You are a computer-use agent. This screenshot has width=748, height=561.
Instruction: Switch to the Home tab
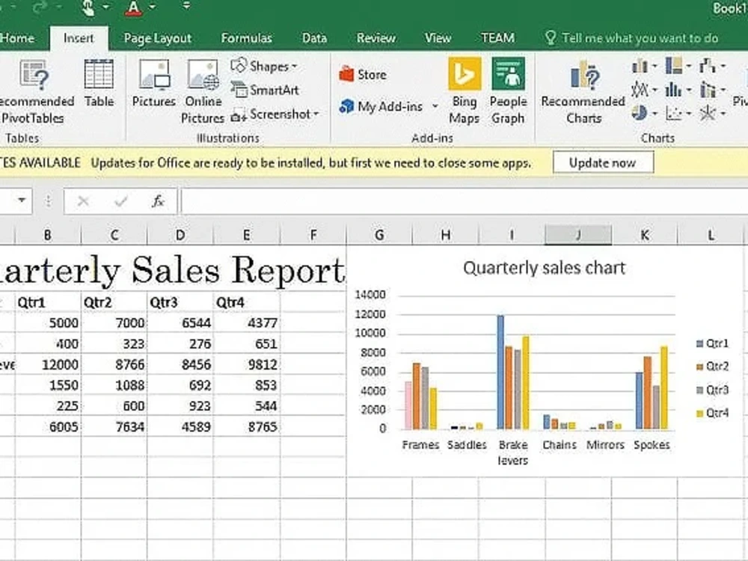click(x=18, y=38)
